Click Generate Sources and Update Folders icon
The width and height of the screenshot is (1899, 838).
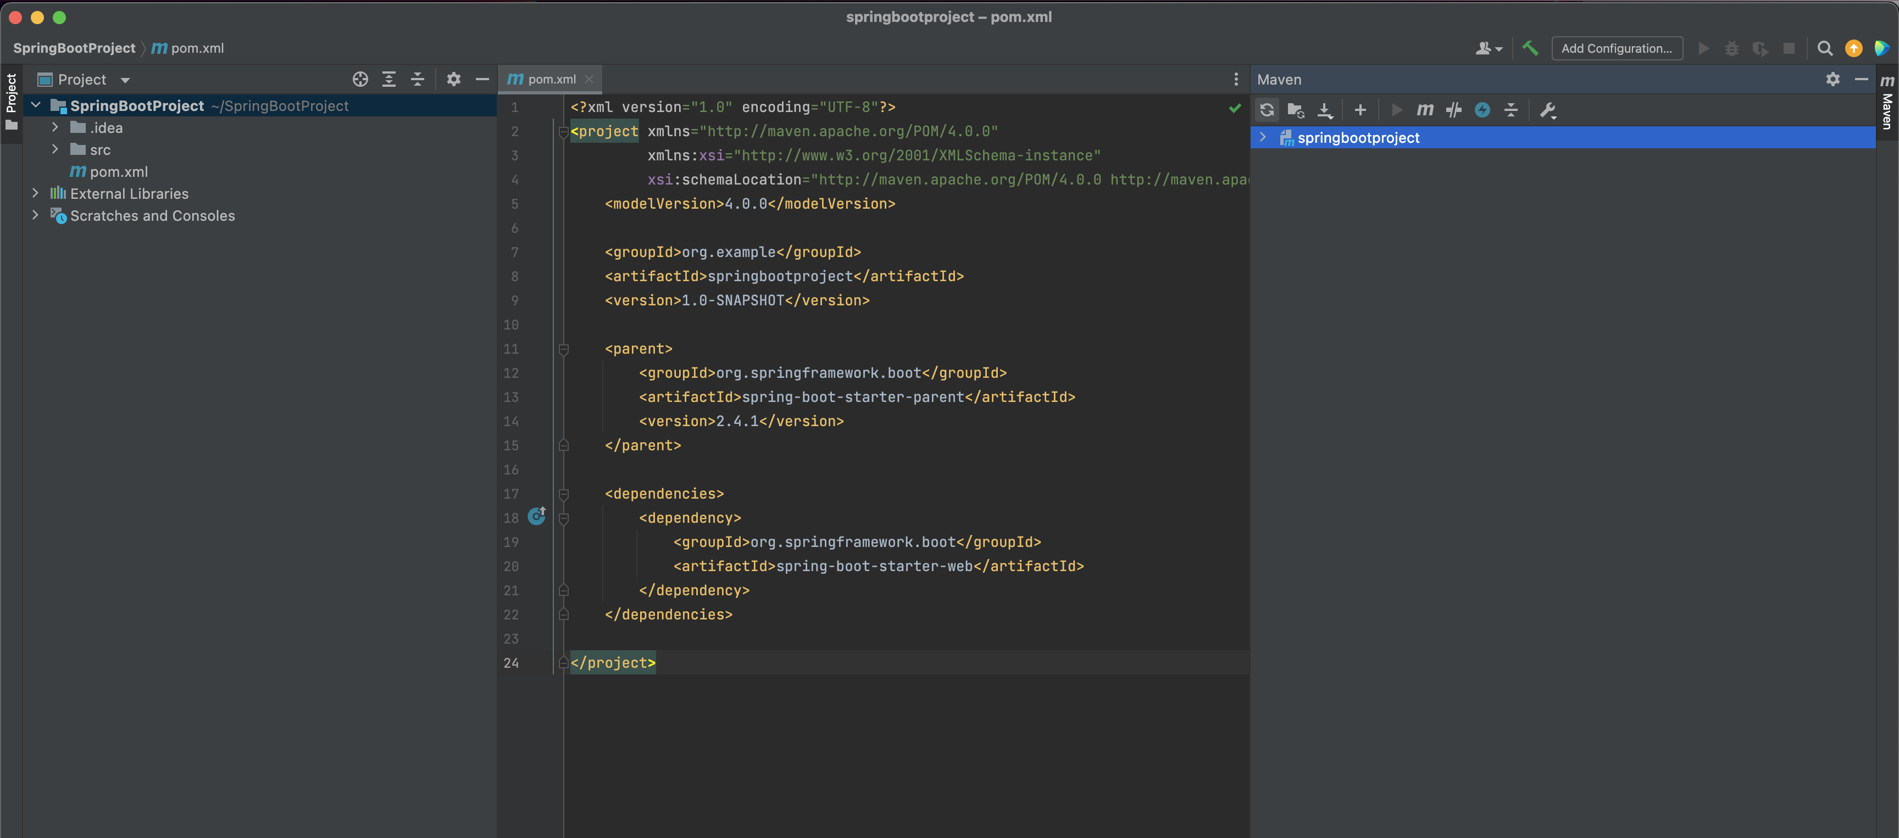point(1295,110)
